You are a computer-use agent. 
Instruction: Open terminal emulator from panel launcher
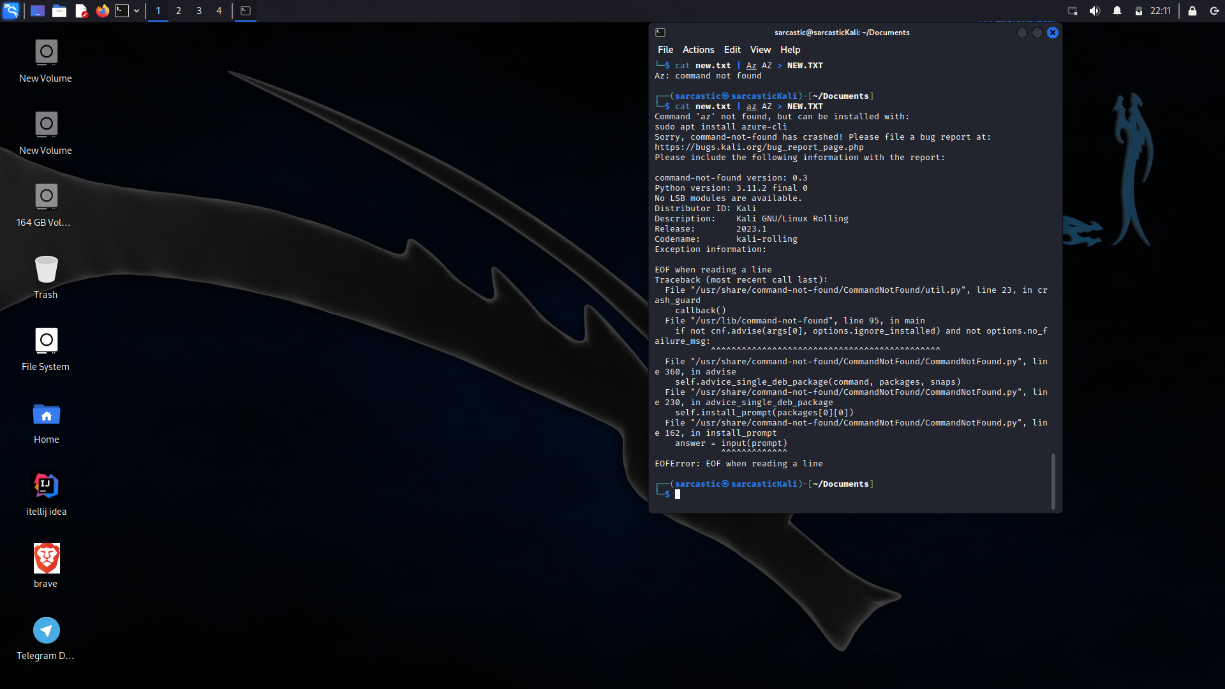pyautogui.click(x=122, y=11)
